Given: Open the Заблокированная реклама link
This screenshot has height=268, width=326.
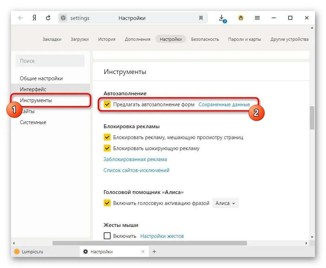Looking at the screenshot, I should point(135,159).
